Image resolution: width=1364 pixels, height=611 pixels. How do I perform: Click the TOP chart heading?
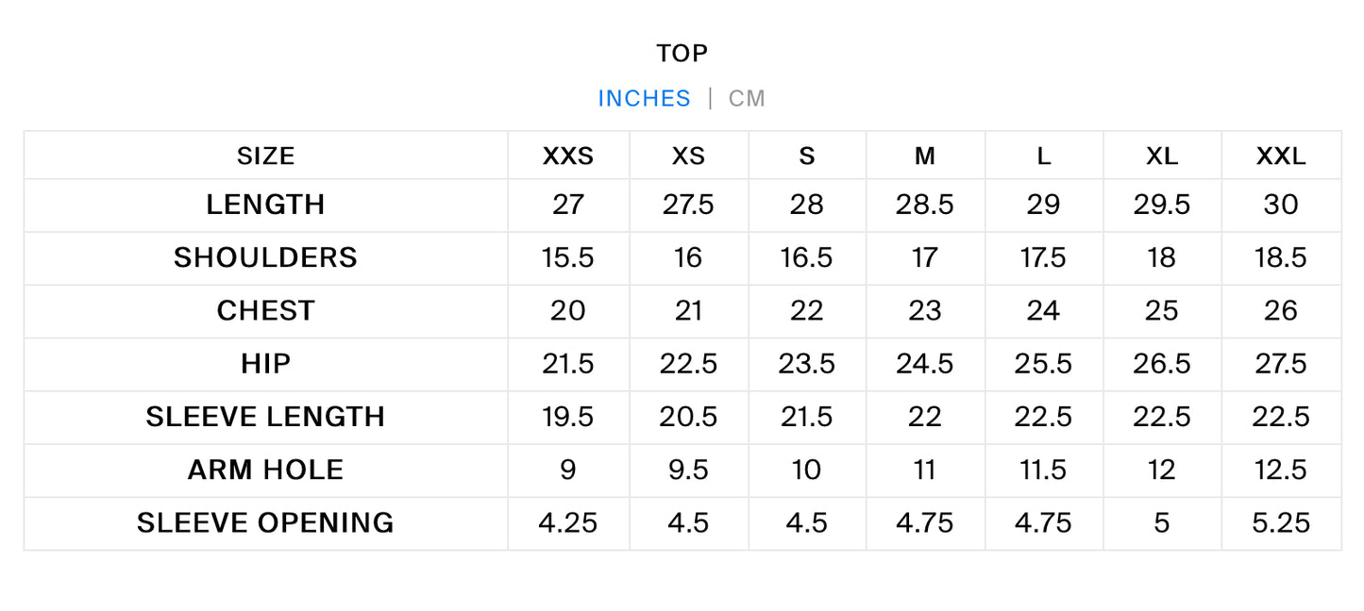682,54
